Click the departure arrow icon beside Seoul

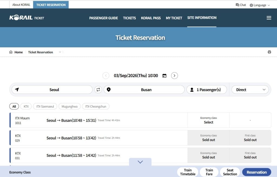click(17, 90)
